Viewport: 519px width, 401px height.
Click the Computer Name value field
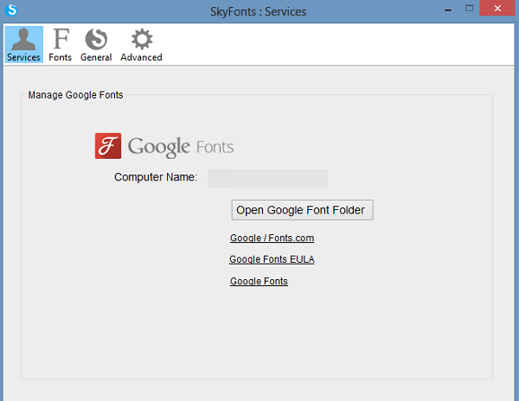coord(267,179)
